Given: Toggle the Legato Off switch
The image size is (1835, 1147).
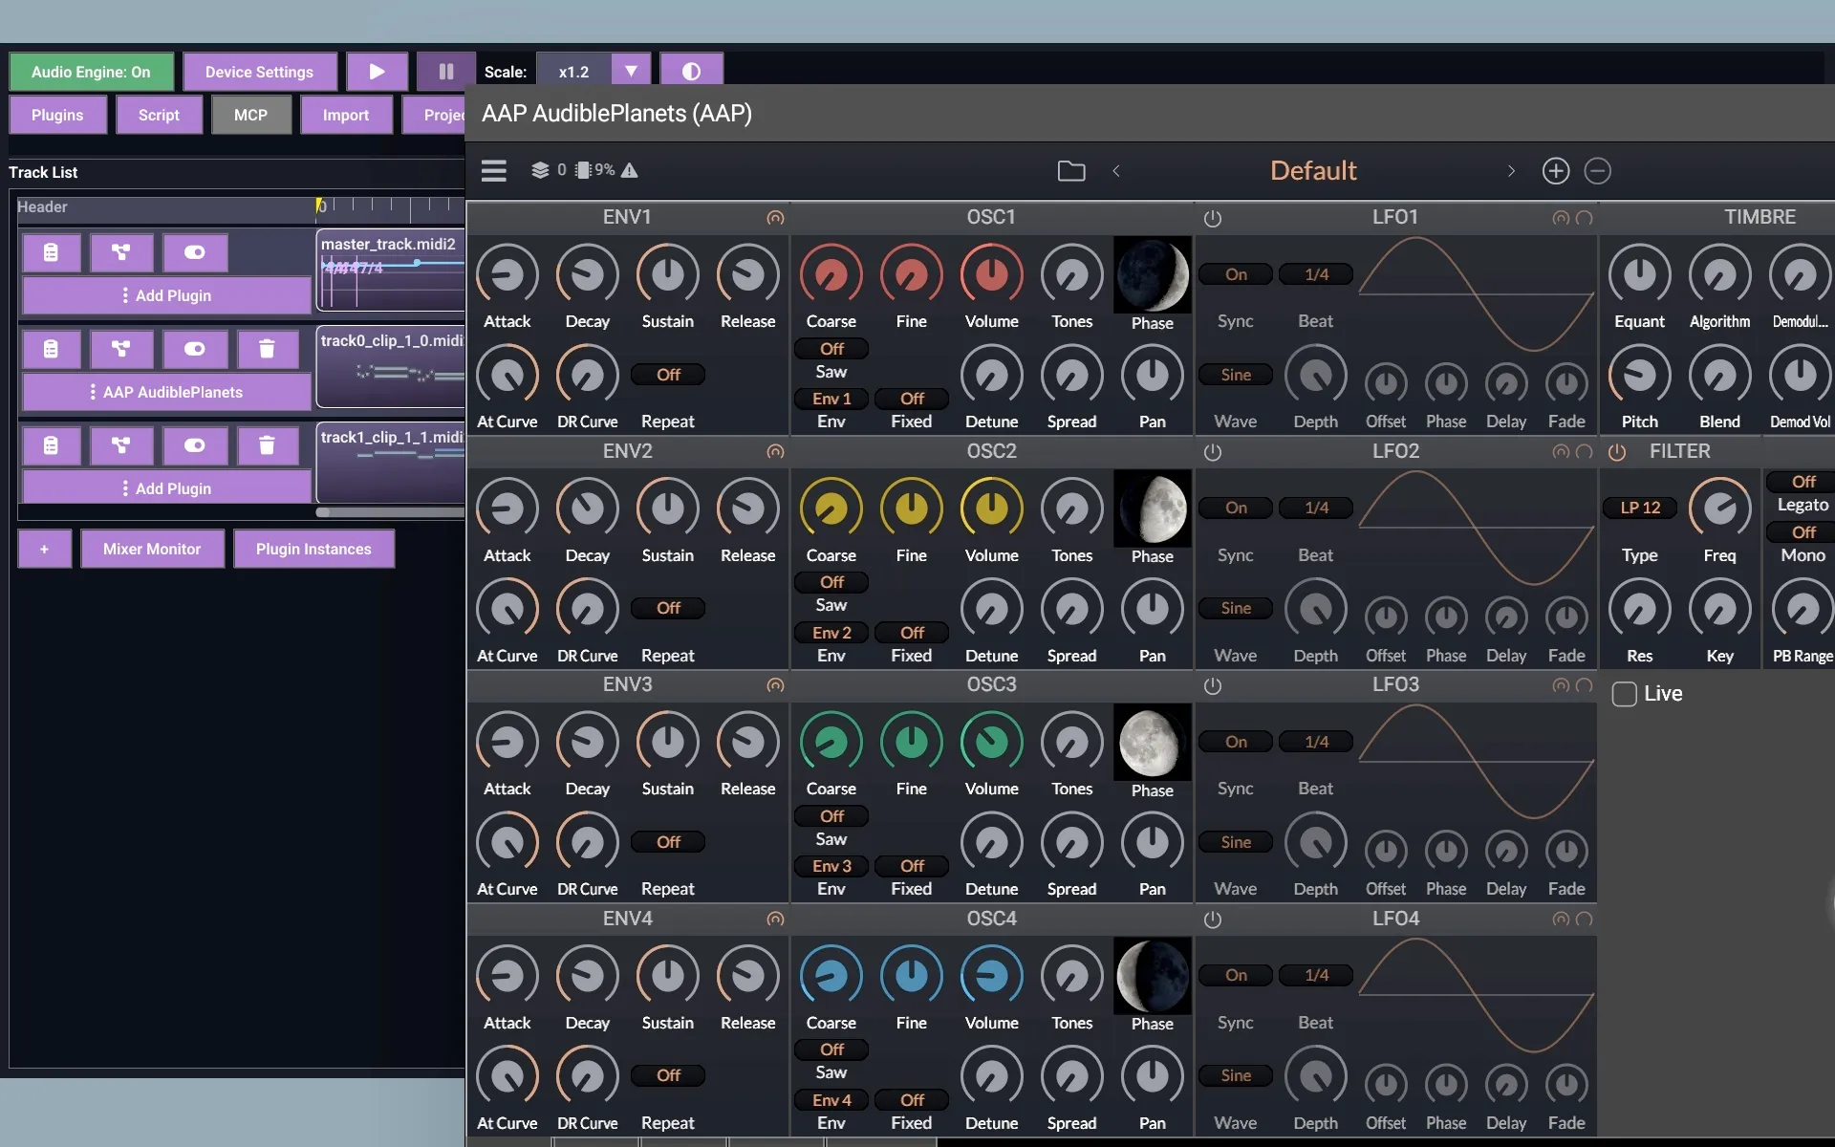Looking at the screenshot, I should tap(1803, 482).
